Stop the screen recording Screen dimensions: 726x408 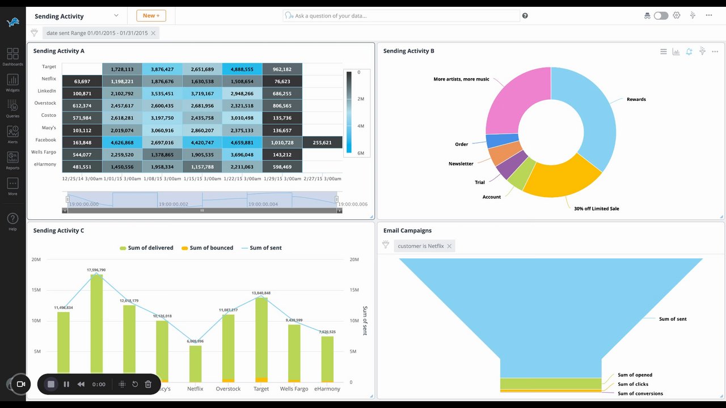[x=50, y=384]
